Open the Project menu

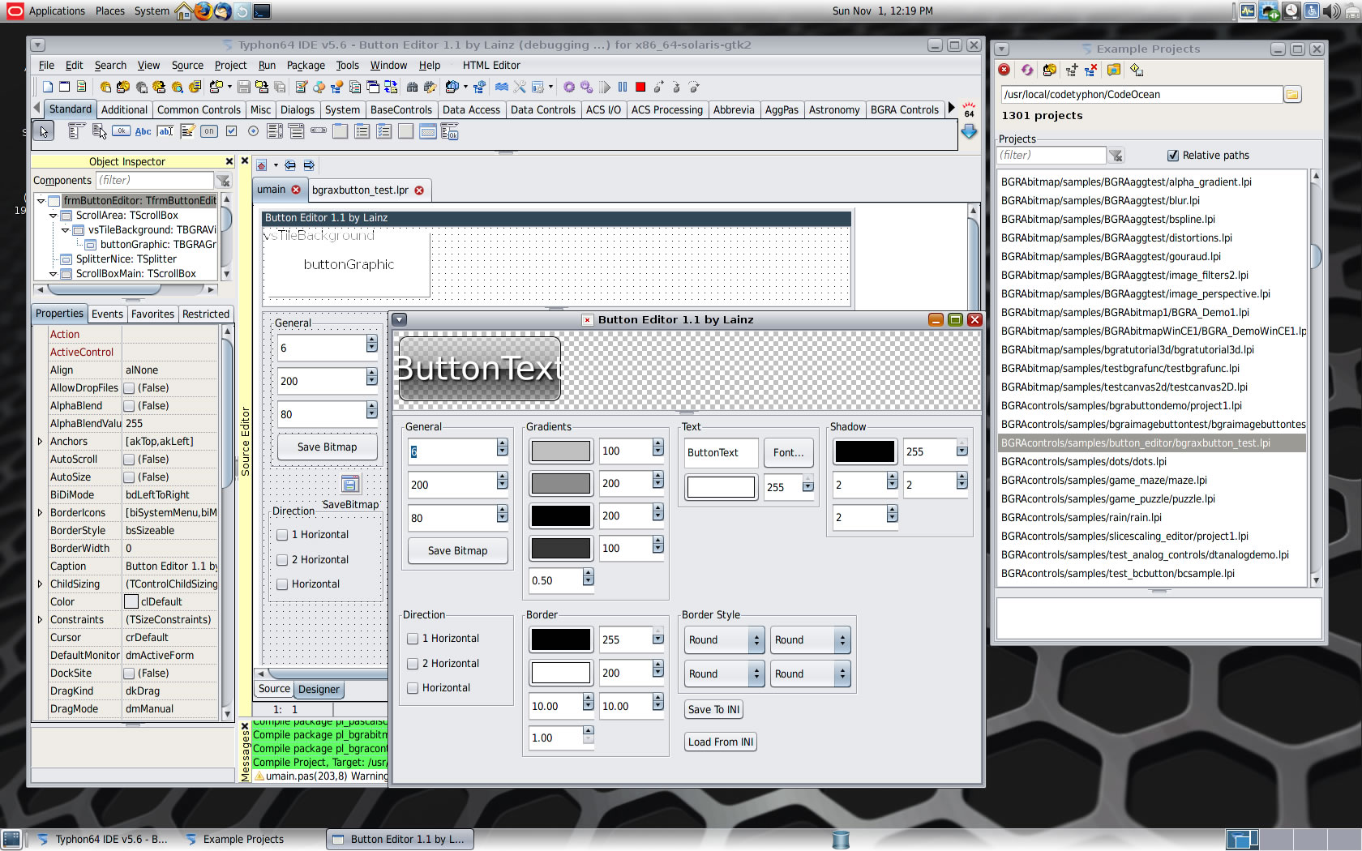(230, 66)
